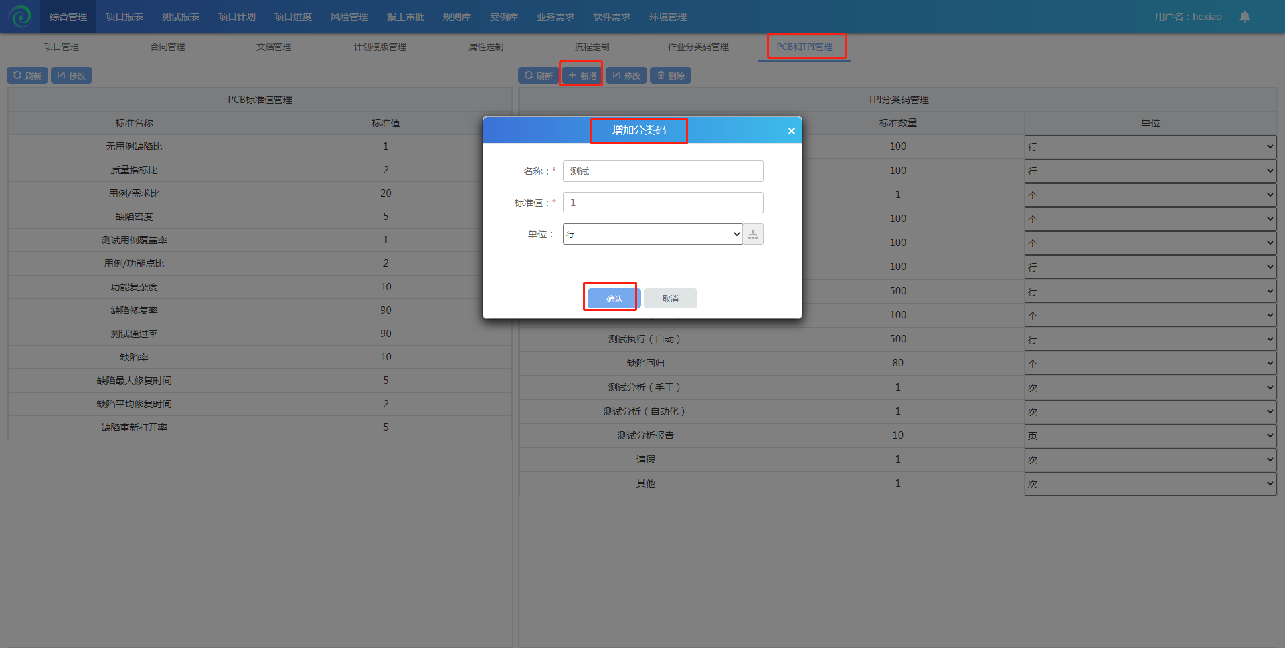The image size is (1285, 648).
Task: Open the 单位 dropdown in dialog
Action: (x=653, y=234)
